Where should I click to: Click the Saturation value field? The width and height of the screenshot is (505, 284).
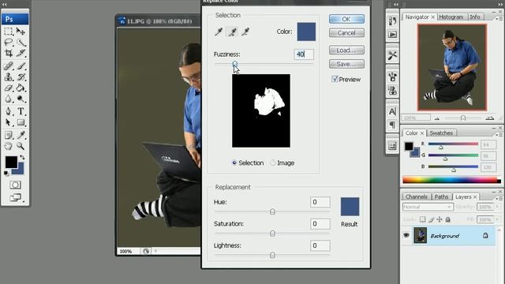(320, 224)
